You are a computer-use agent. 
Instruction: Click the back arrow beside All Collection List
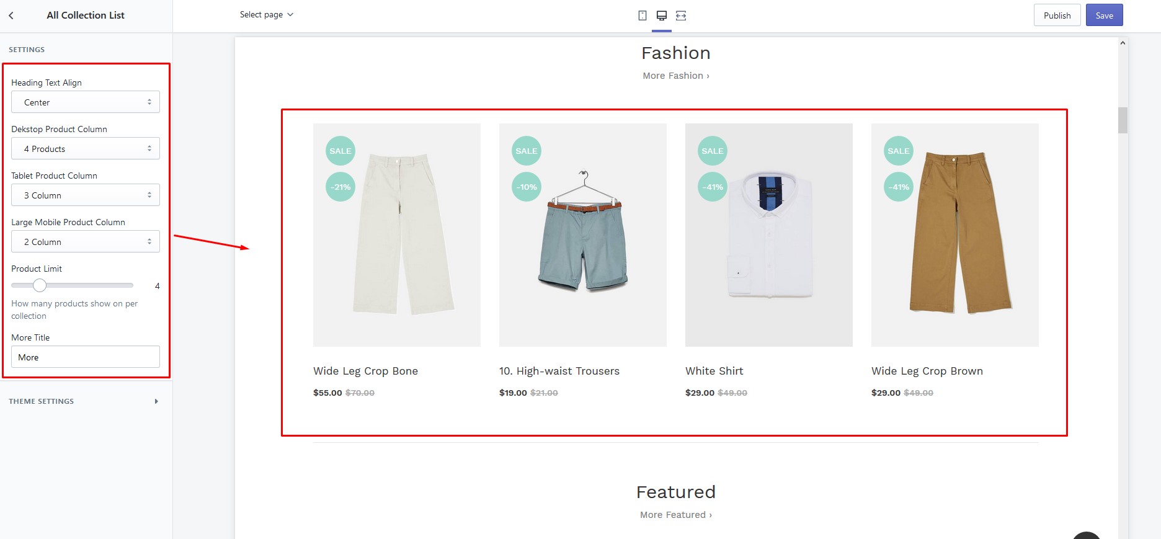tap(11, 16)
